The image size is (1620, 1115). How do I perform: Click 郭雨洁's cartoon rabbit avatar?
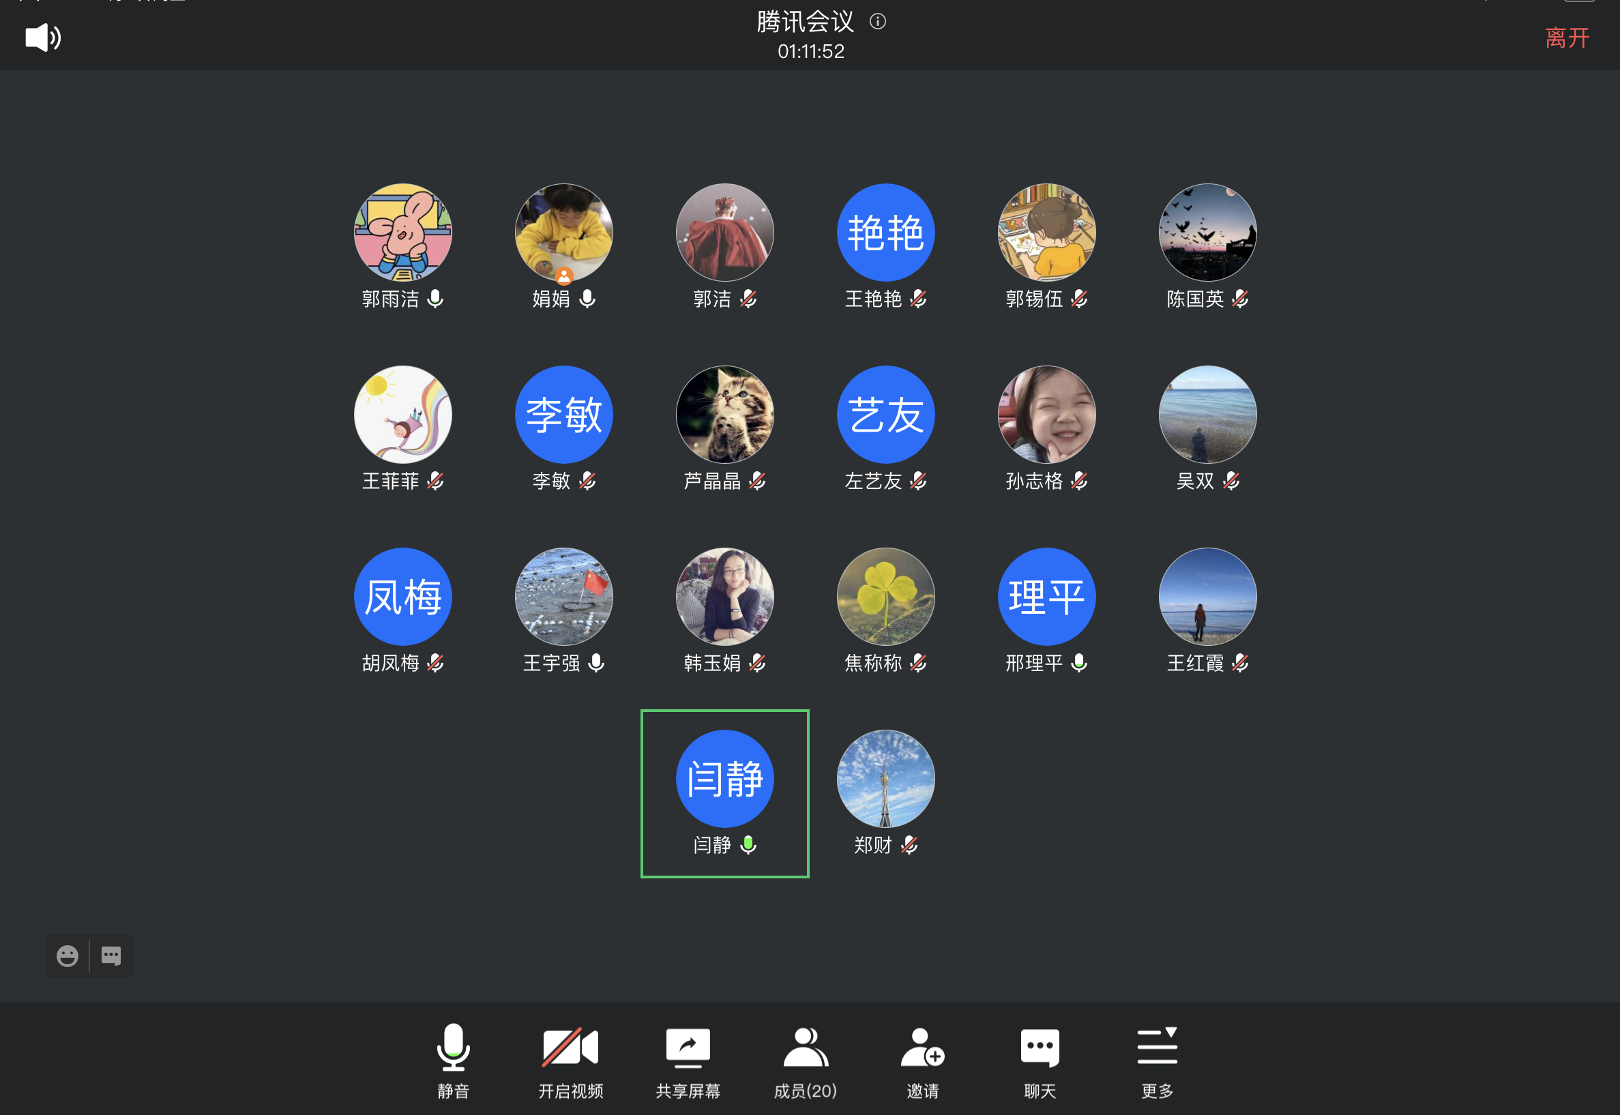403,233
